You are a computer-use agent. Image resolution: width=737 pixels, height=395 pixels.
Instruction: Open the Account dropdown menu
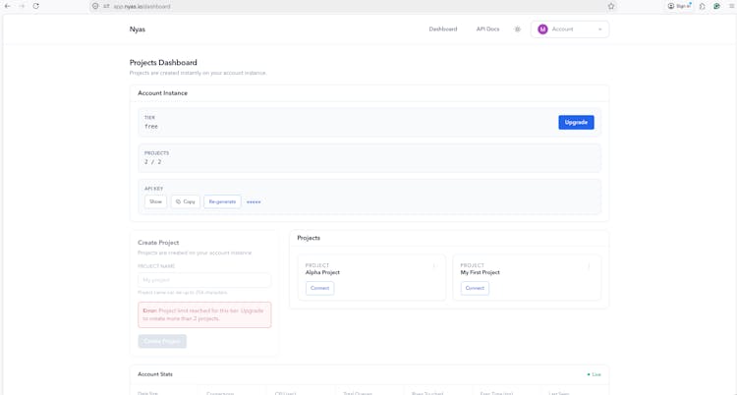(570, 29)
